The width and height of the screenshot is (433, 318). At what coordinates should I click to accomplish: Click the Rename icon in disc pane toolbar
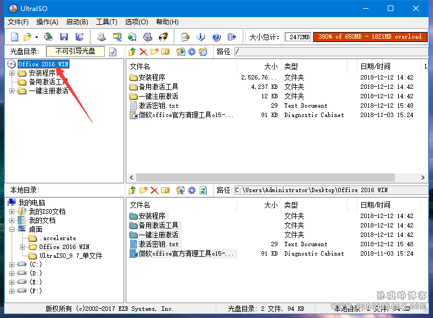tap(165, 52)
